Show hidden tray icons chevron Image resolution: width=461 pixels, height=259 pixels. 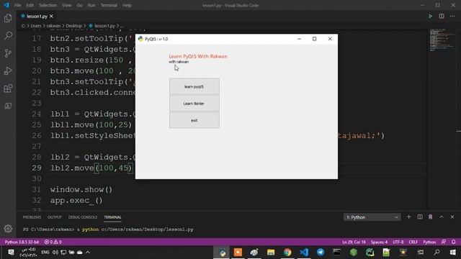[x=88, y=253]
